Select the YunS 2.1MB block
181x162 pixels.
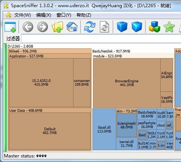[x=161, y=135]
